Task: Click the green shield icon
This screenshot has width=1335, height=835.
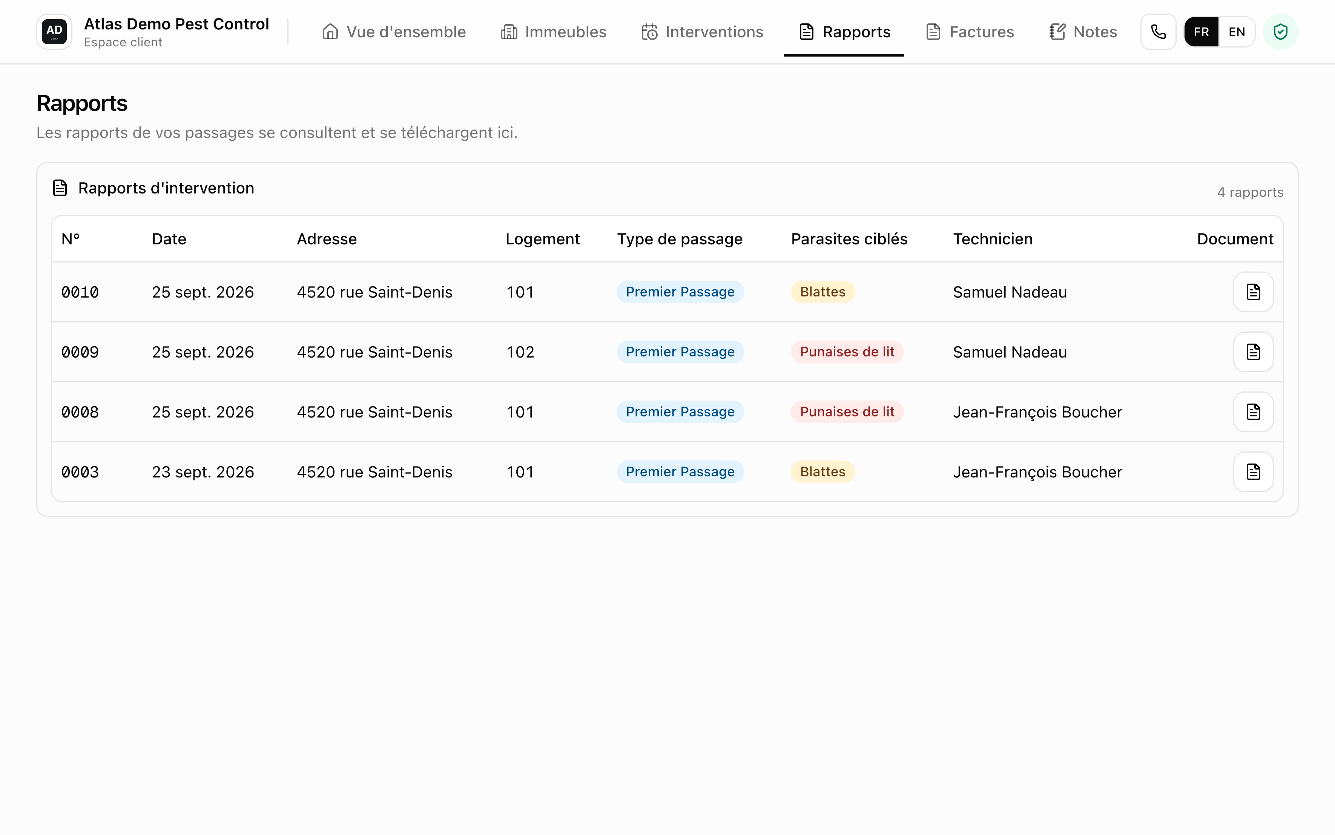Action: 1280,32
